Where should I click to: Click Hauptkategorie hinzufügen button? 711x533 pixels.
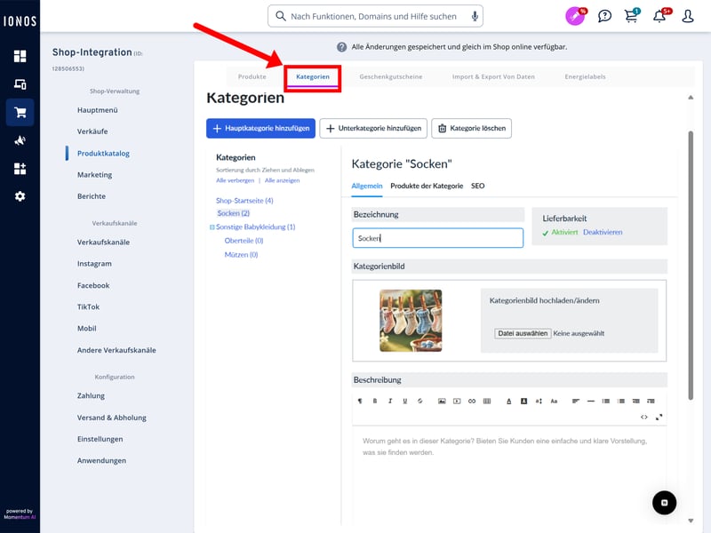click(260, 128)
